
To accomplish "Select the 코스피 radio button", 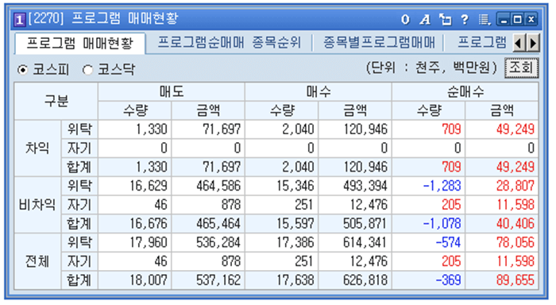I will coord(23,70).
